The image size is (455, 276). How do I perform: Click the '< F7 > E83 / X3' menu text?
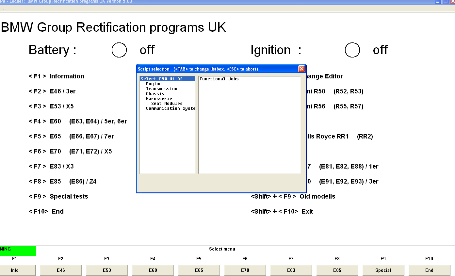tap(51, 166)
